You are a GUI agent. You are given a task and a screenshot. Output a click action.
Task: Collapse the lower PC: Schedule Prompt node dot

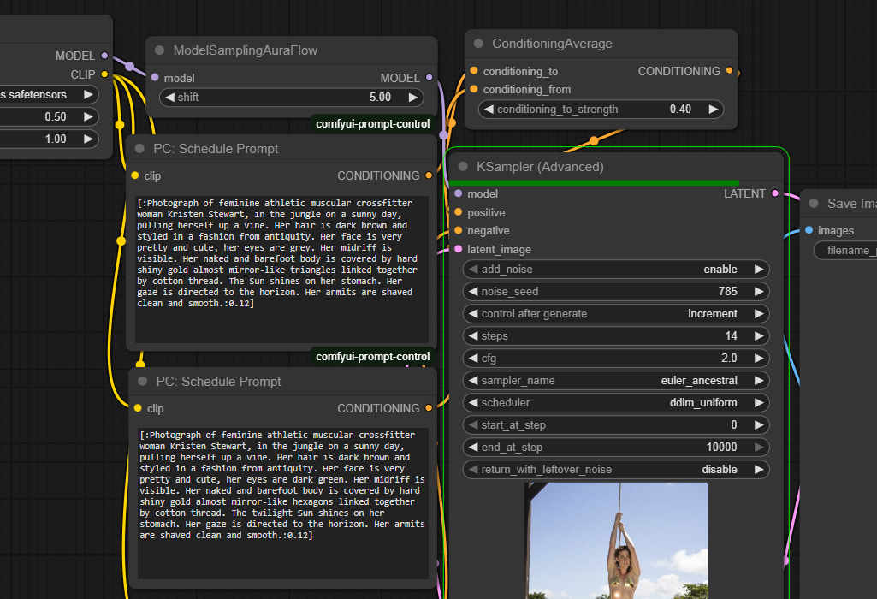click(x=142, y=382)
